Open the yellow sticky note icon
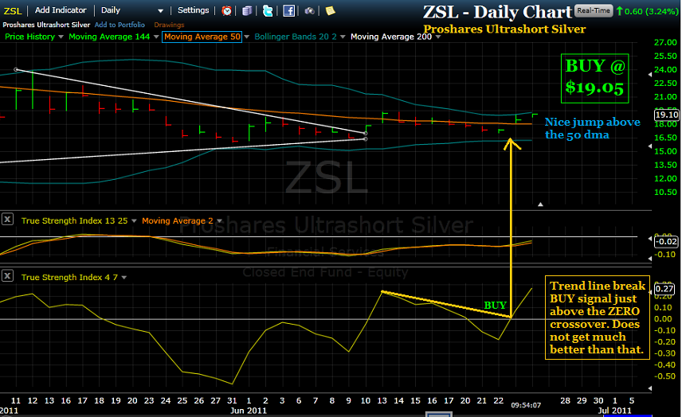 [331, 10]
